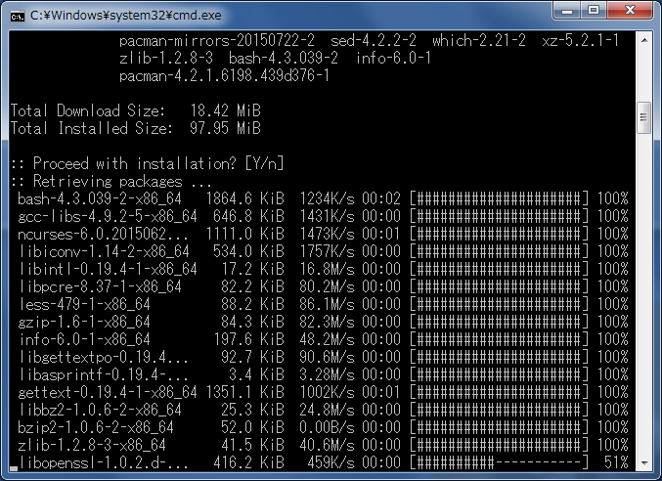The height and width of the screenshot is (481, 662).
Task: Click the libpcre-8.37-1-x86_64 row name
Action: click(101, 286)
